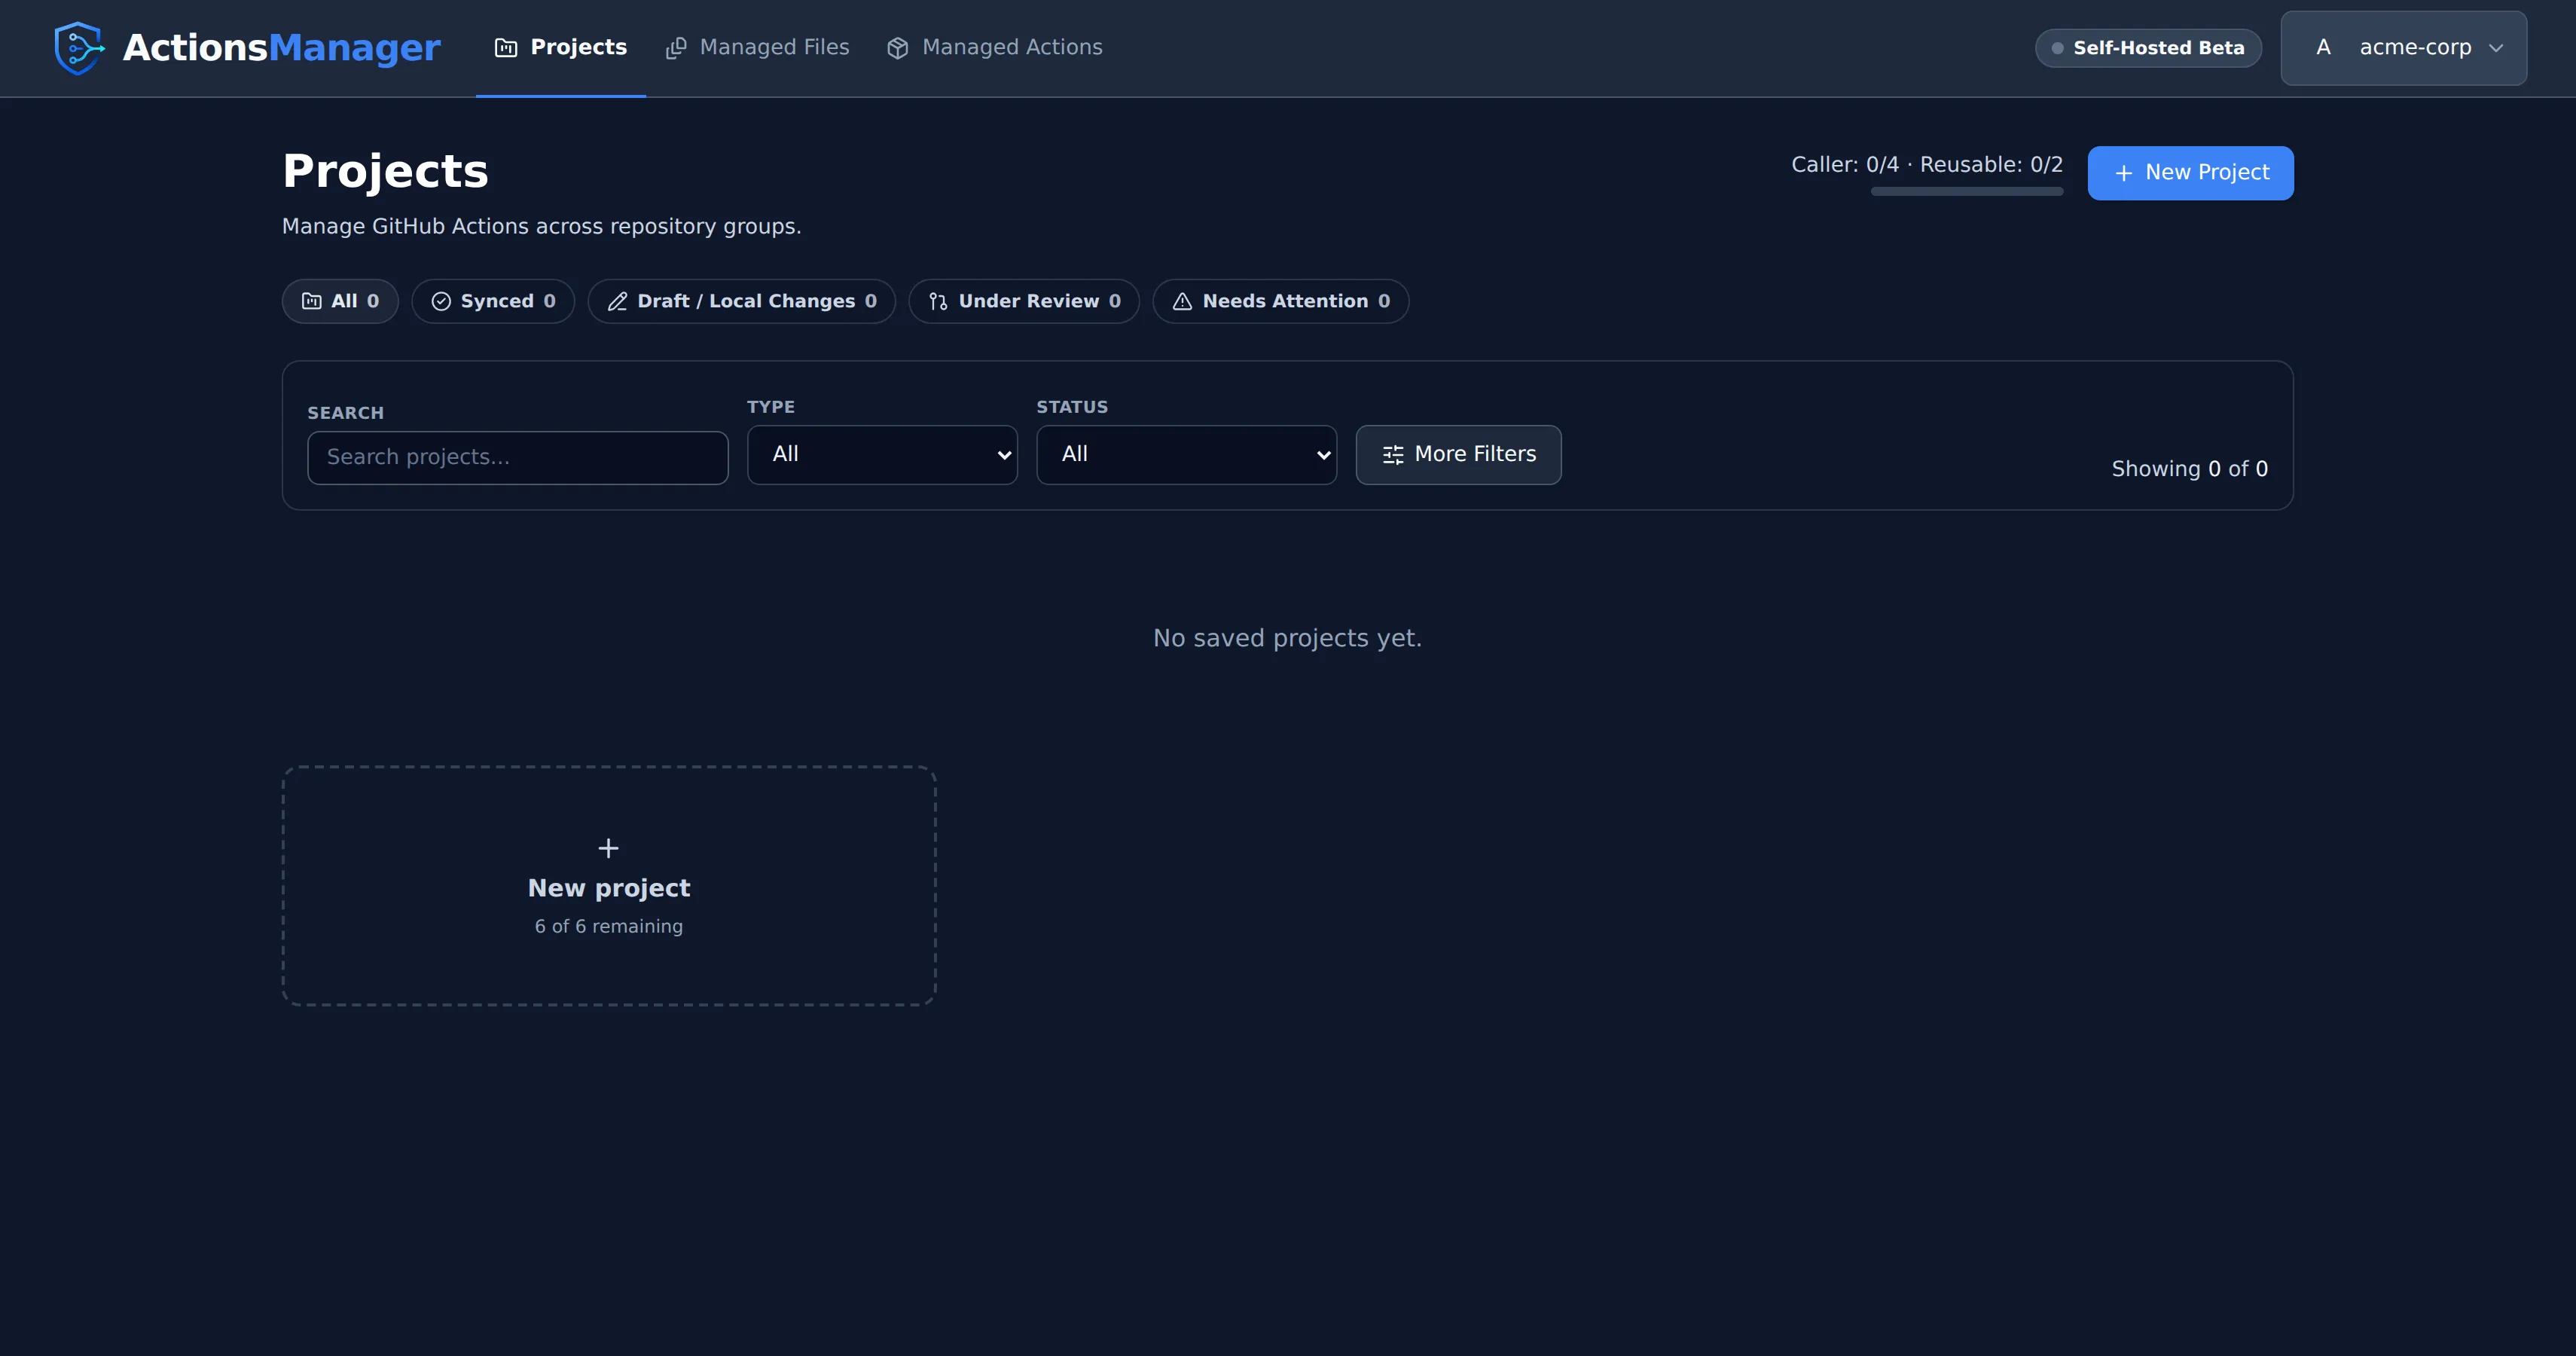
Task: Click the plus icon in New Project button
Action: pos(2124,173)
